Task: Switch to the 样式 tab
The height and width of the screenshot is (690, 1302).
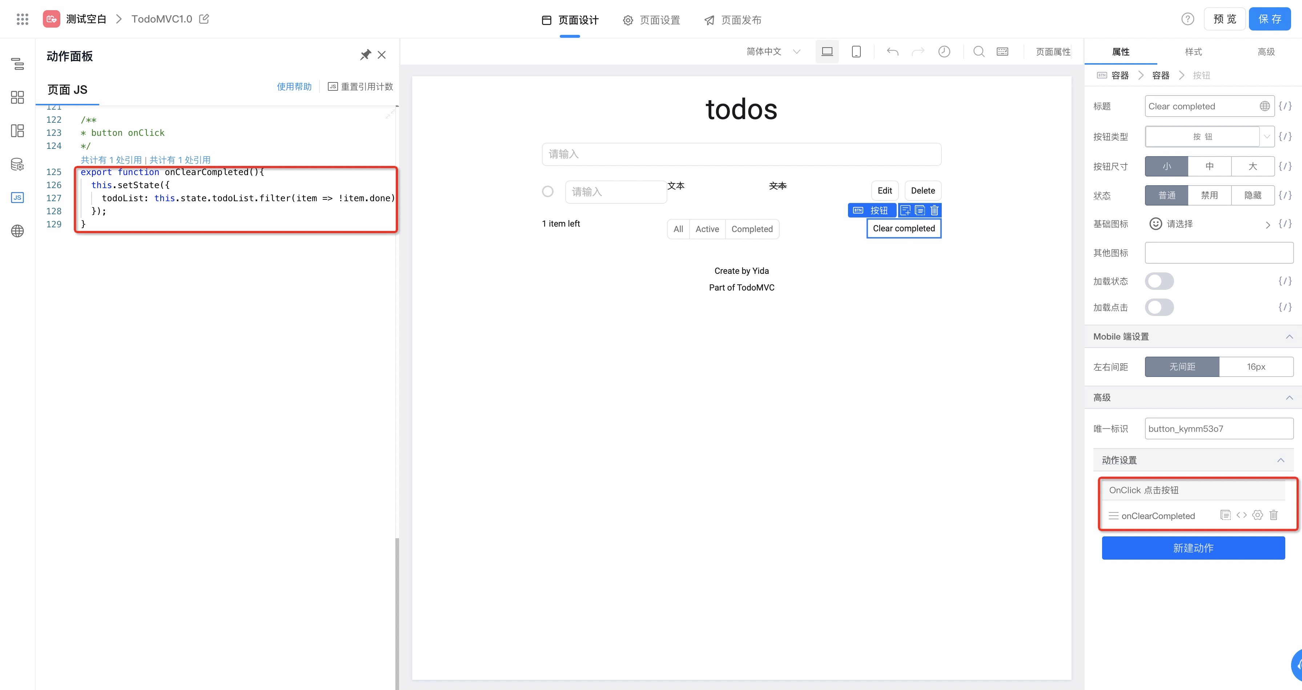Action: (x=1193, y=52)
